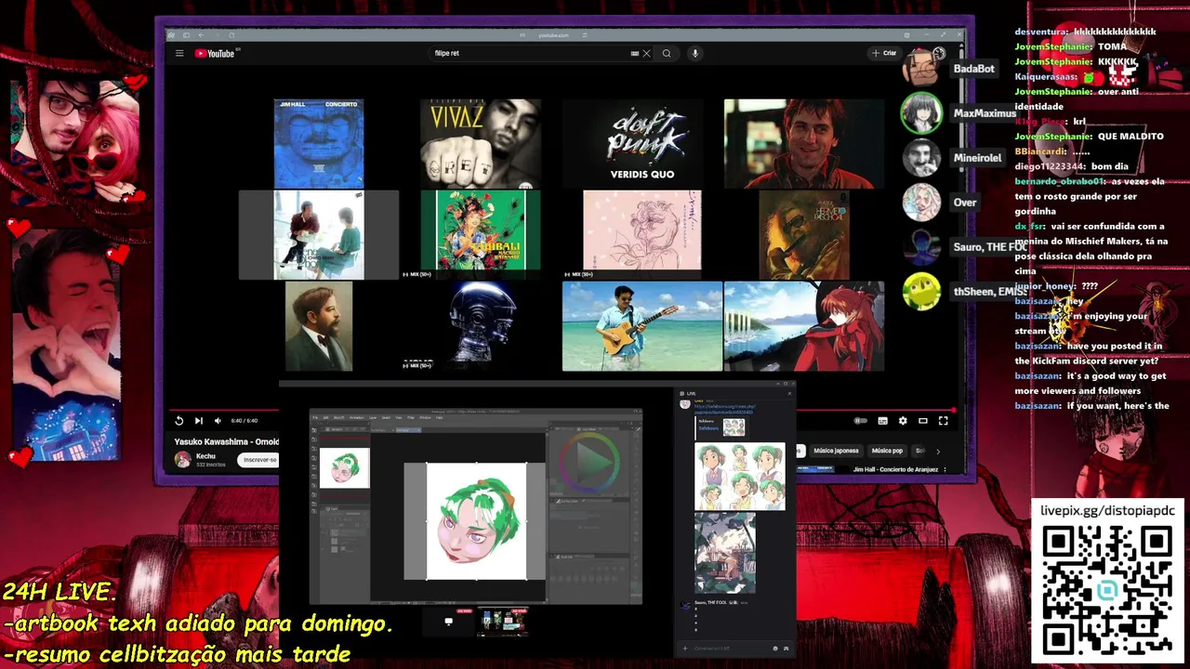The image size is (1190, 669).
Task: Click the plus attach icon in LIVE chat
Action: click(685, 648)
